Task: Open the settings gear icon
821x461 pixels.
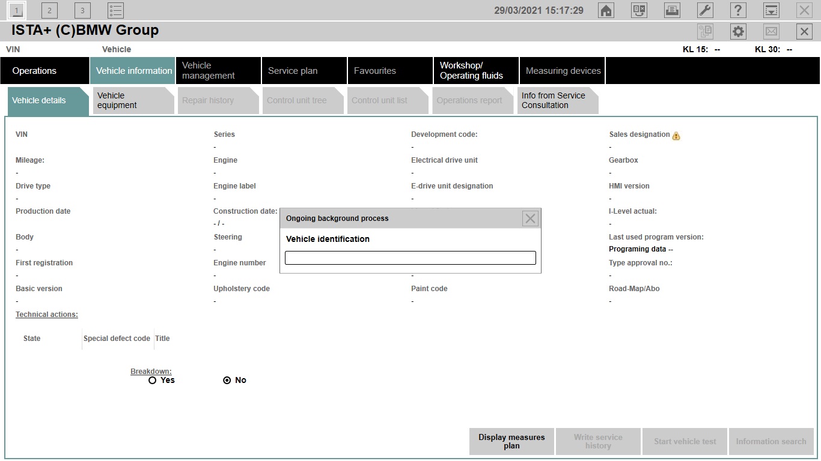Action: tap(738, 32)
